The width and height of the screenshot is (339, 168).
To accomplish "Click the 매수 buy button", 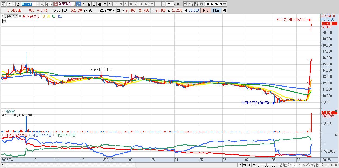I will [206, 10].
